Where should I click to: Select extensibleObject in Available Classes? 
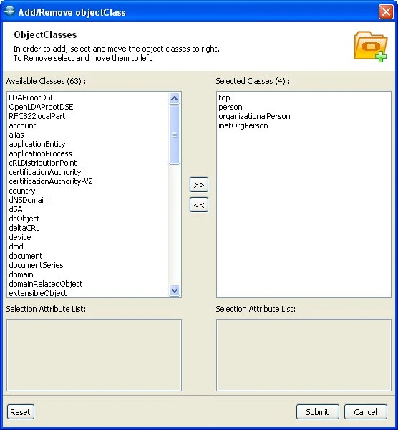point(38,293)
